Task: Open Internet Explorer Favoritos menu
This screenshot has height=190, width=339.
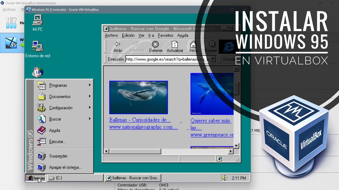Action: pyautogui.click(x=166, y=35)
